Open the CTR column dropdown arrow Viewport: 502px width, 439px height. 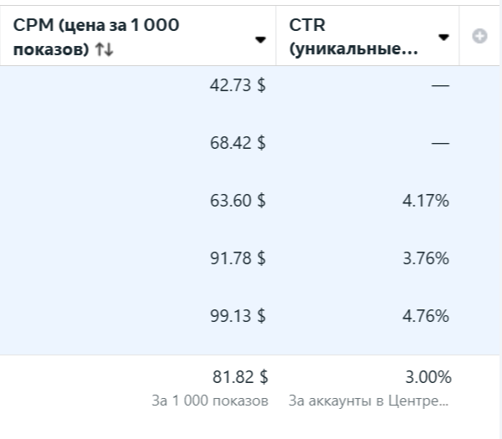(x=443, y=38)
